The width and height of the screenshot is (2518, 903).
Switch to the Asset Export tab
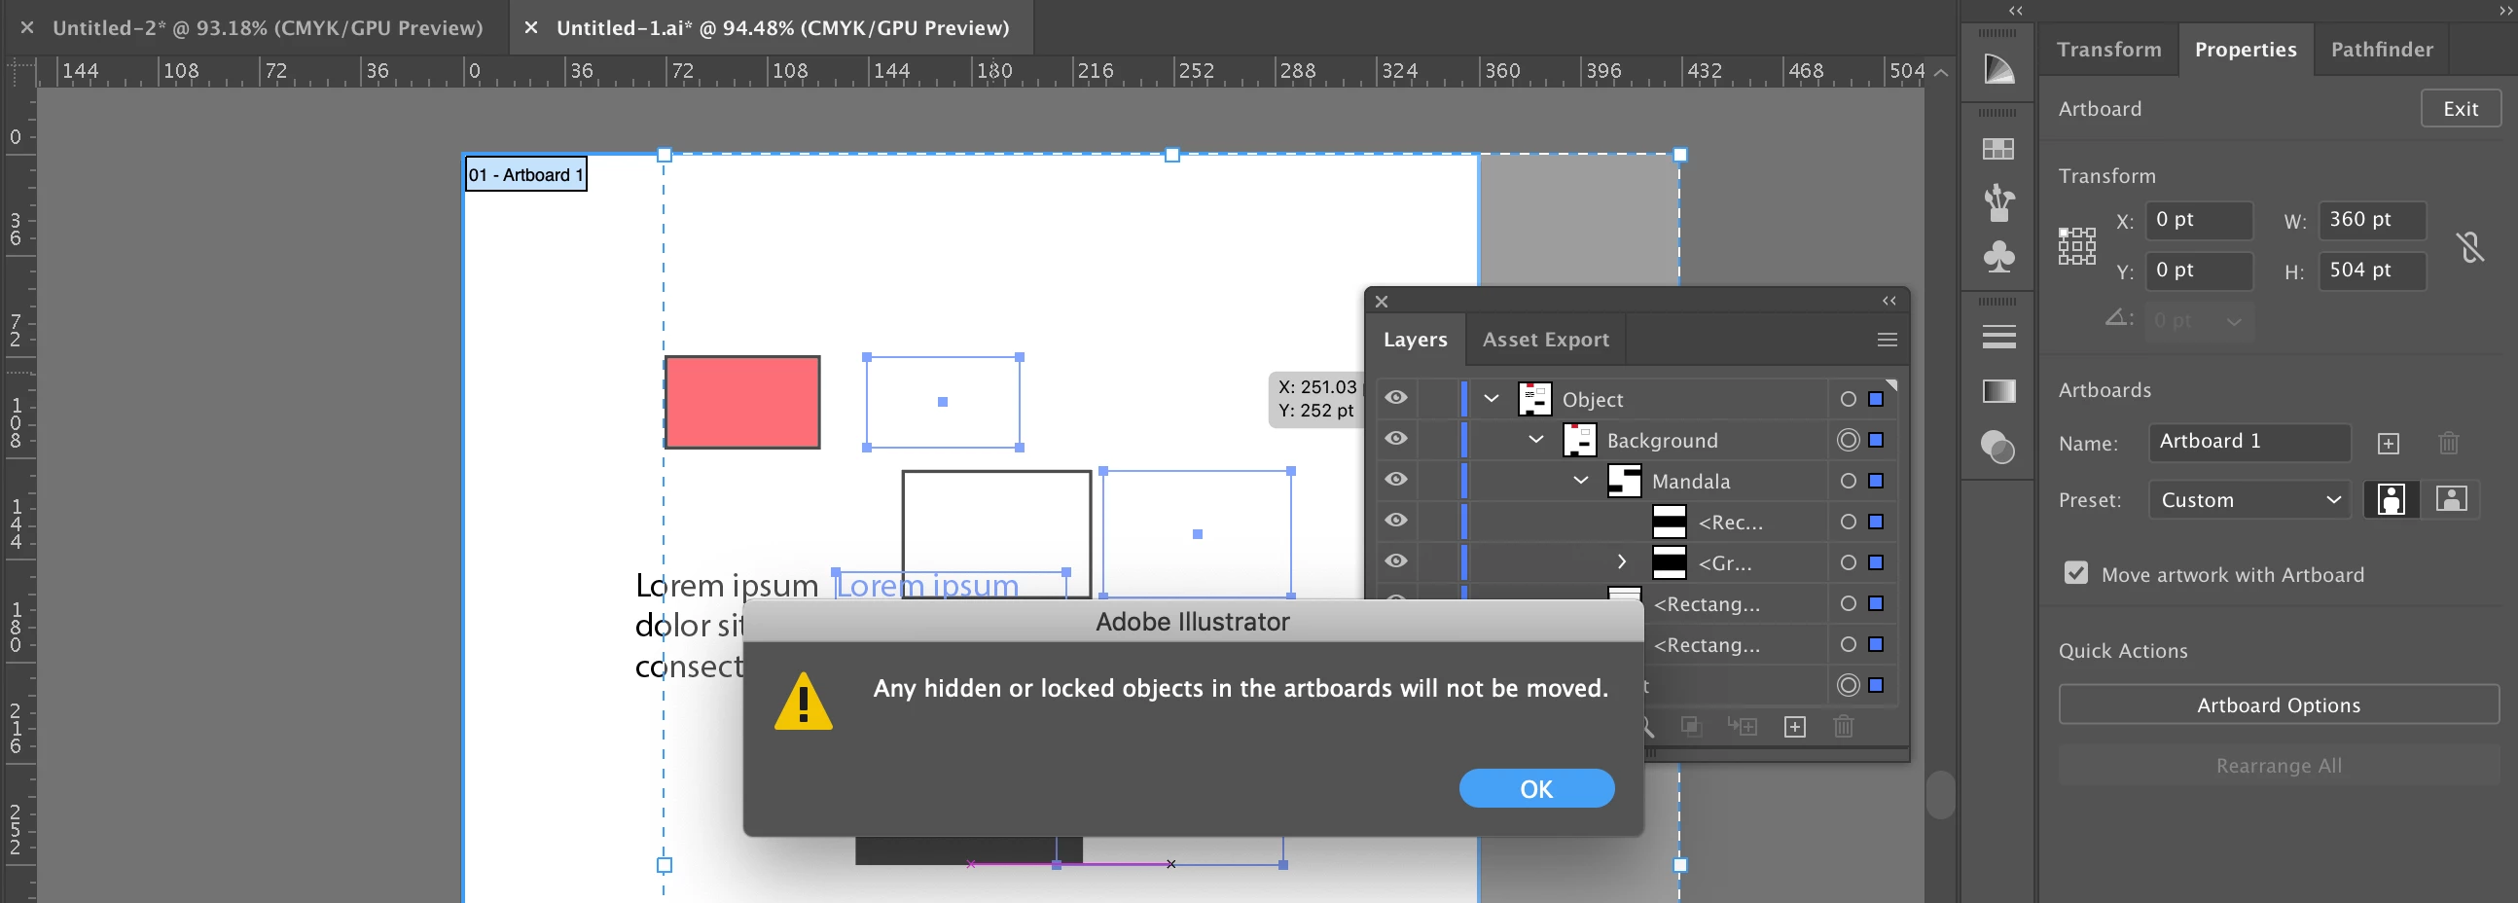point(1545,341)
